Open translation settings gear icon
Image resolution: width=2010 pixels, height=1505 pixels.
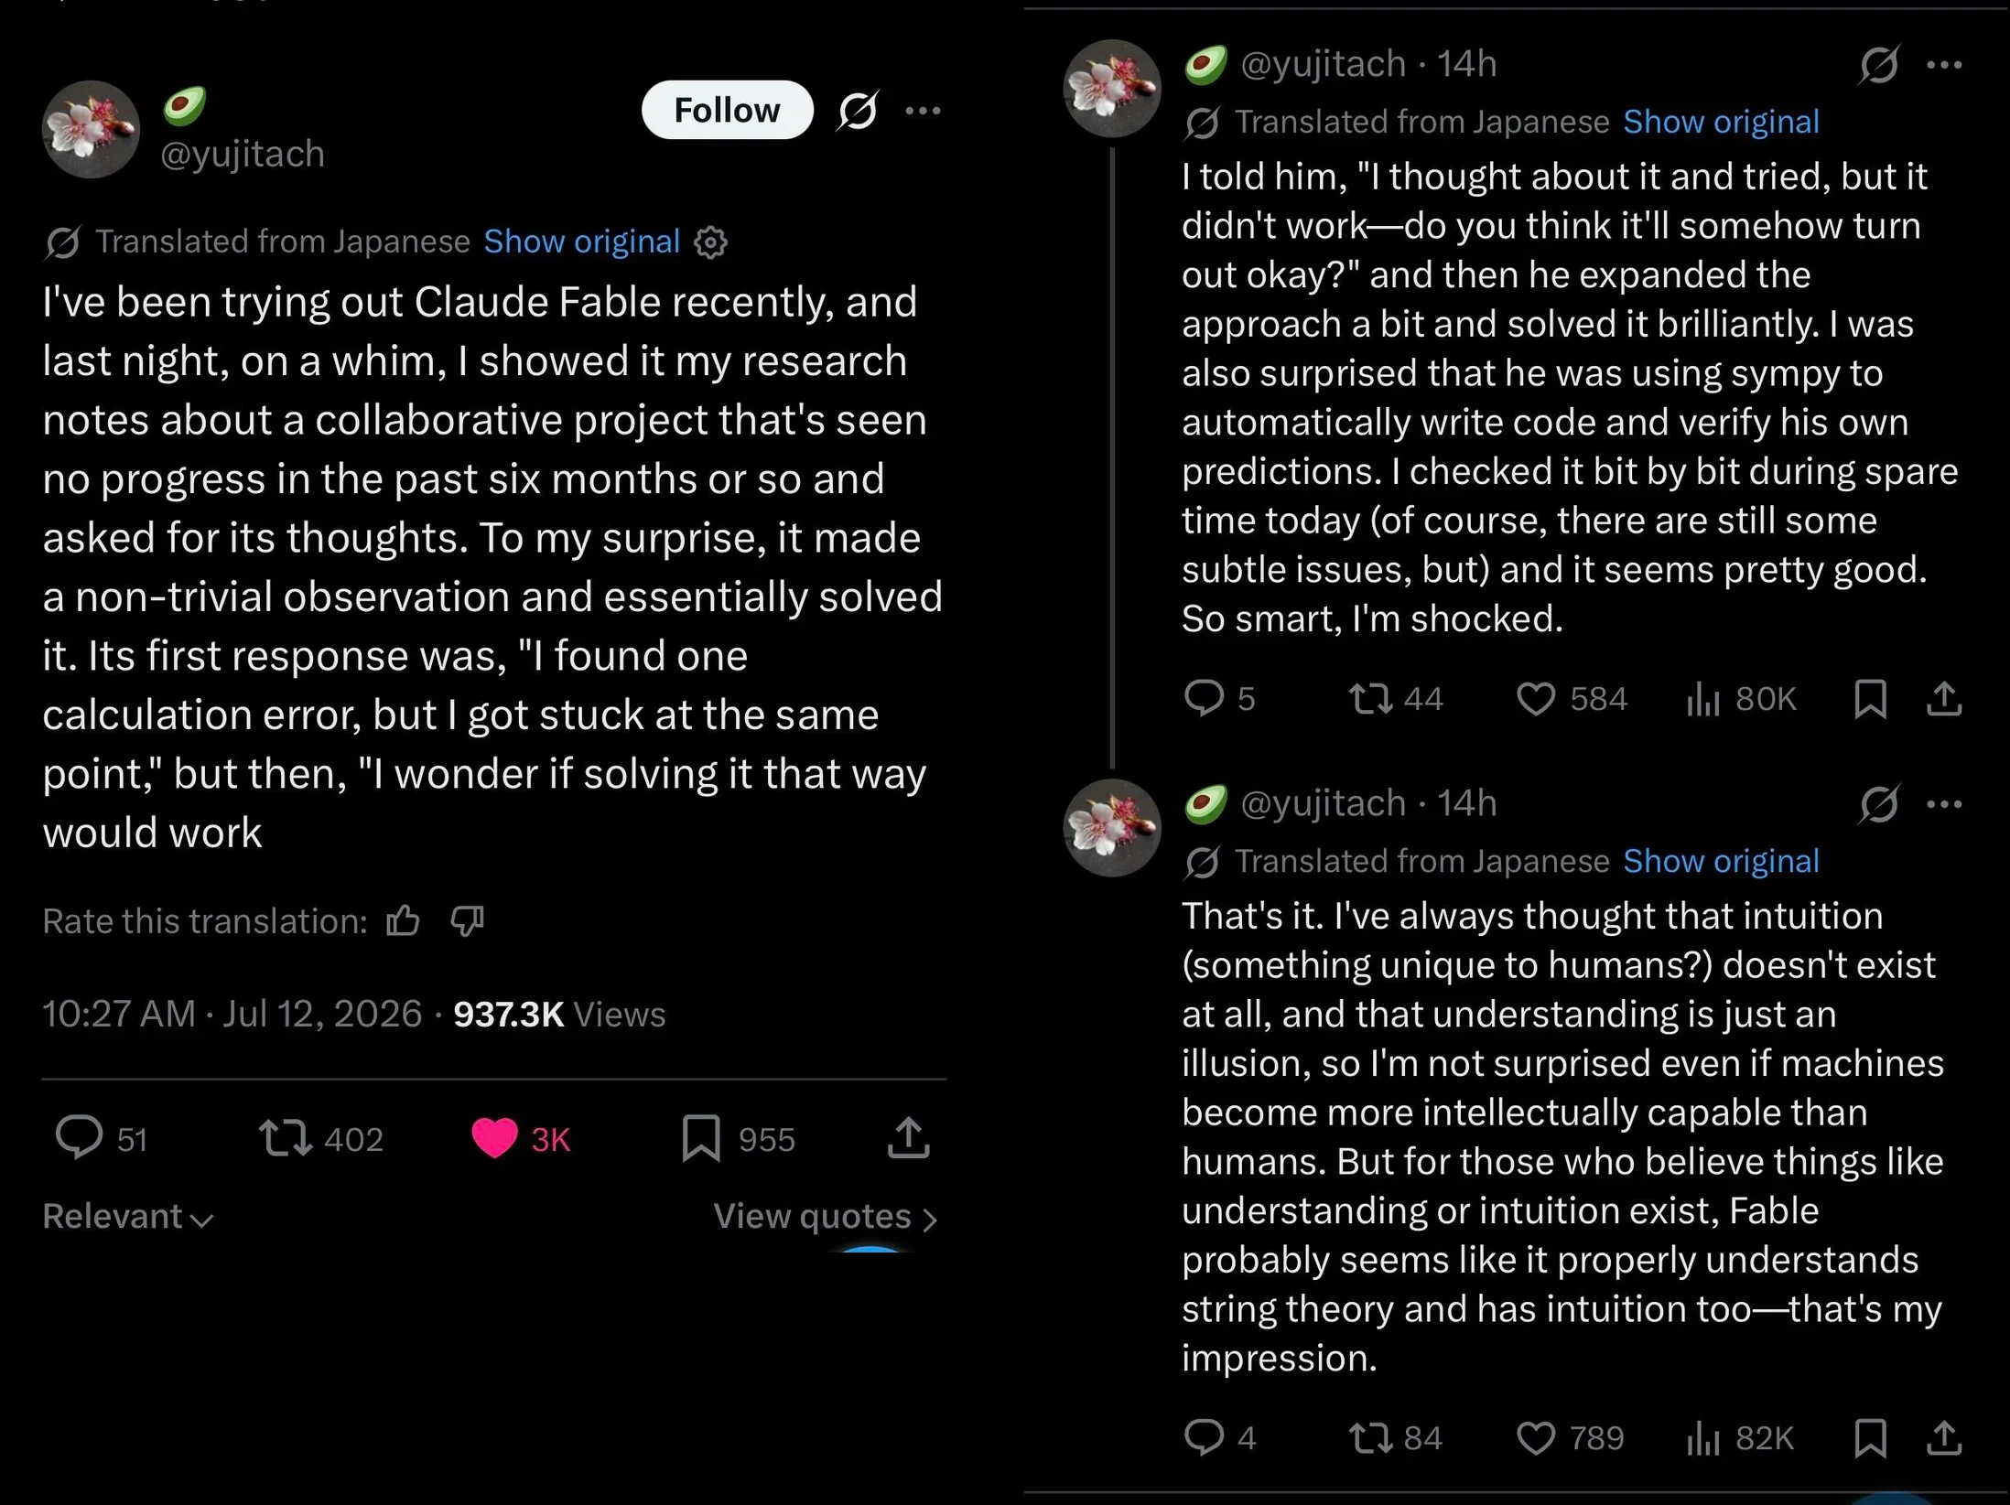pyautogui.click(x=710, y=242)
